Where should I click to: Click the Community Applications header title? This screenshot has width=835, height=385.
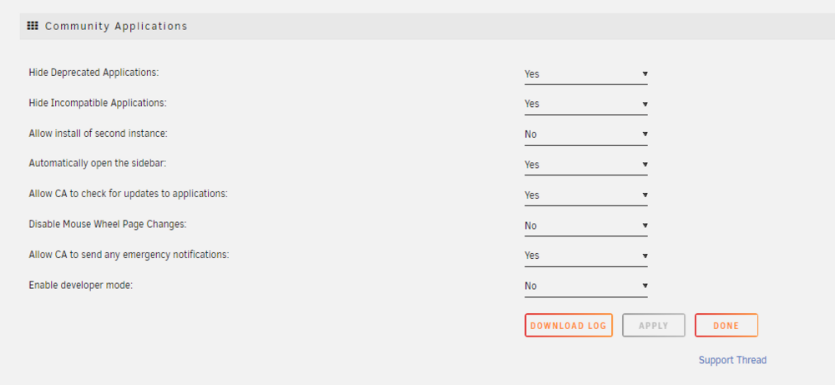(x=116, y=26)
